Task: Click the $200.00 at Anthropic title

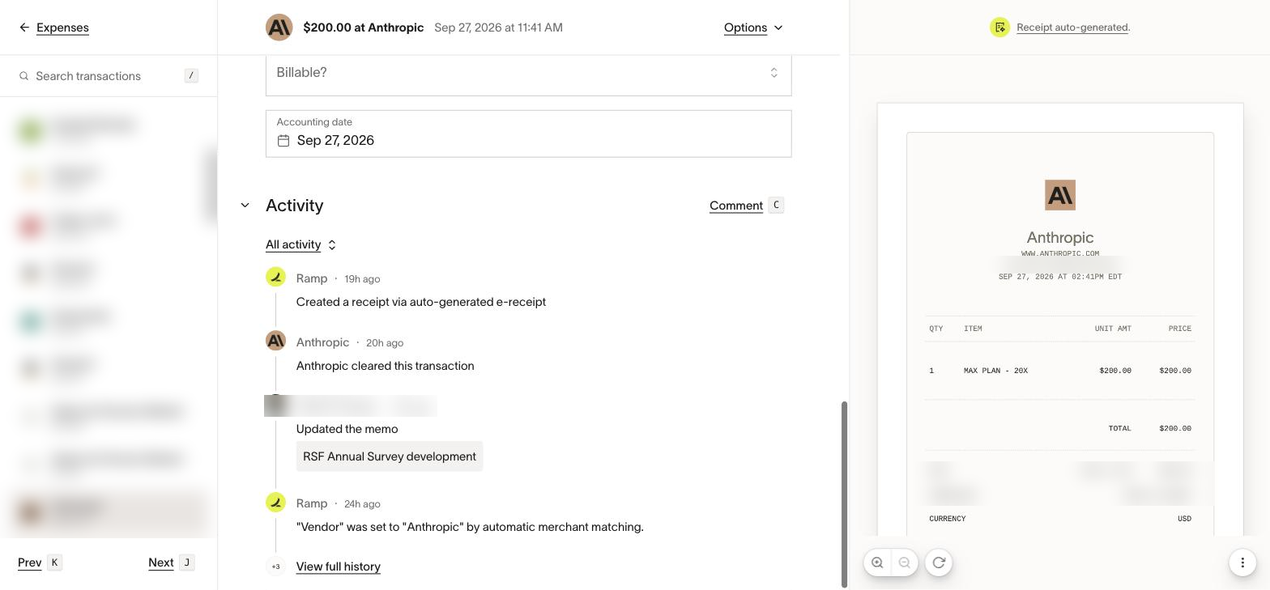Action: click(363, 28)
